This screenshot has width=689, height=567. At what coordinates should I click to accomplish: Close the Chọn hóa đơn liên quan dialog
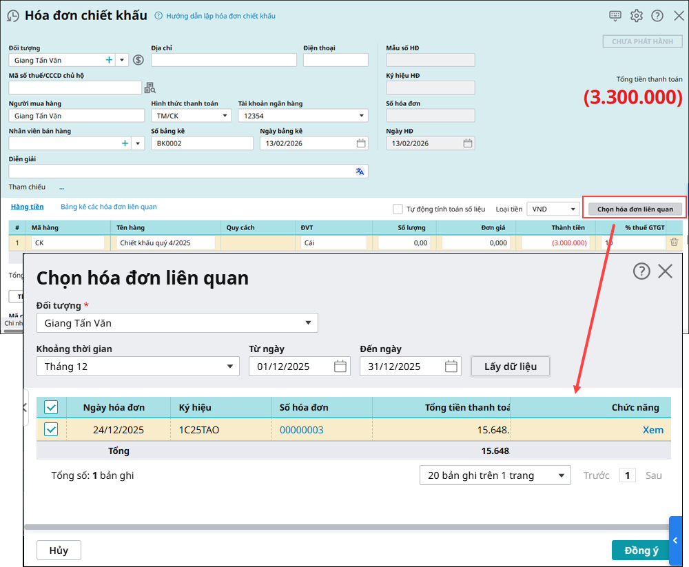click(x=665, y=271)
